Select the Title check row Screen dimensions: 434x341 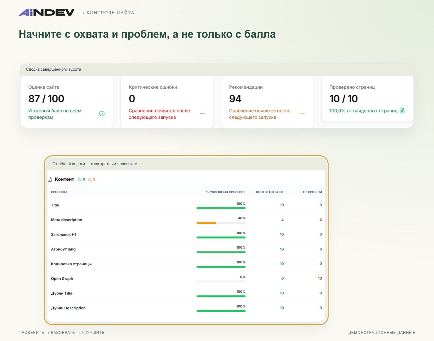point(186,205)
